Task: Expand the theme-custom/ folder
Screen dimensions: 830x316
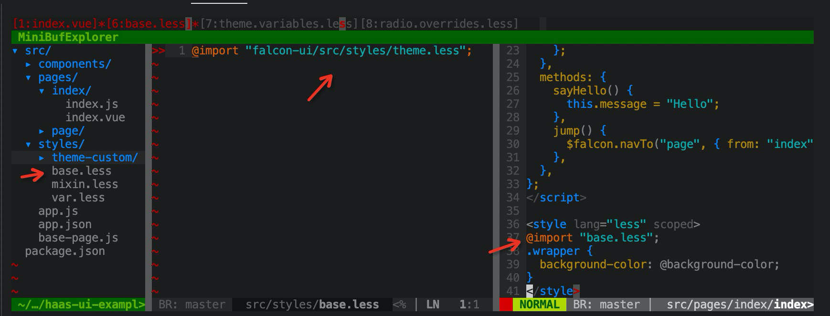Action: tap(42, 158)
